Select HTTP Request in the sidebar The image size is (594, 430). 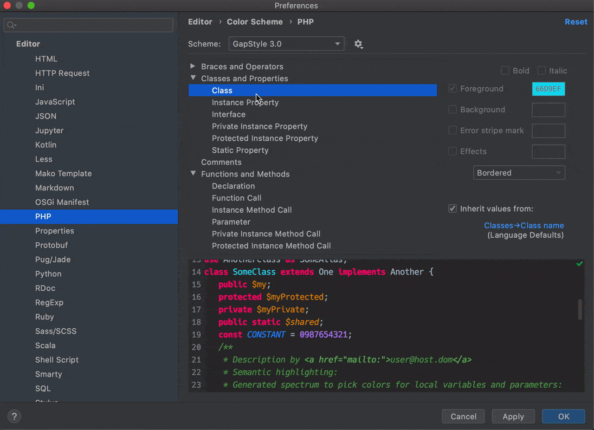pos(62,73)
